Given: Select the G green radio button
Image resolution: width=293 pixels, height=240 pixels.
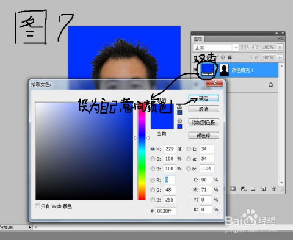Looking at the screenshot, I should [x=153, y=190].
